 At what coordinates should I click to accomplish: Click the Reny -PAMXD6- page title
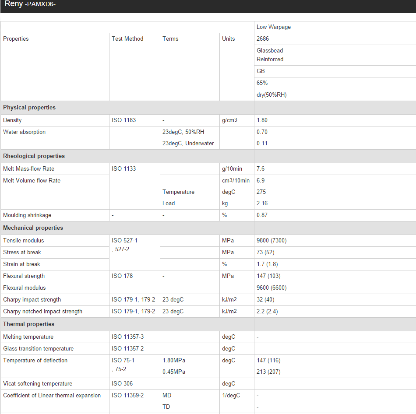coord(30,4)
